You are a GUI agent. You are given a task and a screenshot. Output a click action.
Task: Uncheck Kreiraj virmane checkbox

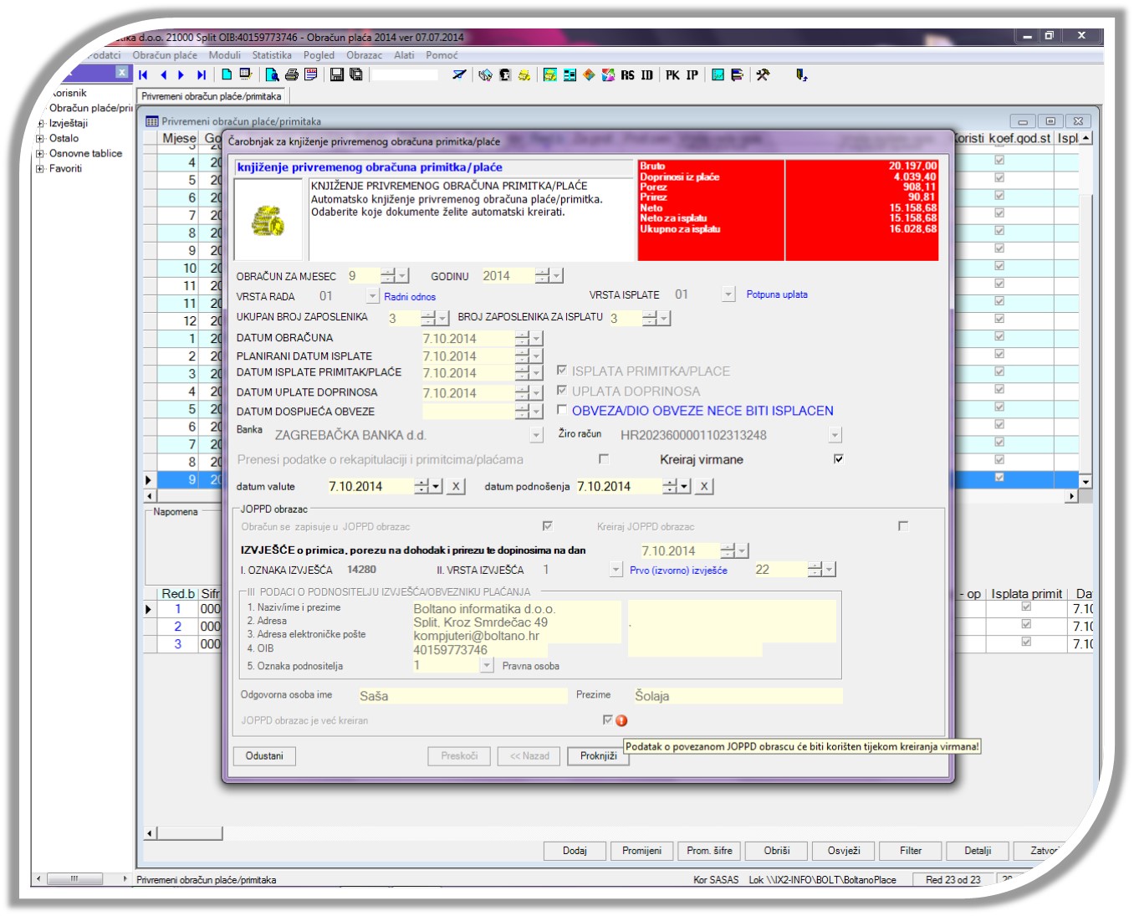pos(838,458)
